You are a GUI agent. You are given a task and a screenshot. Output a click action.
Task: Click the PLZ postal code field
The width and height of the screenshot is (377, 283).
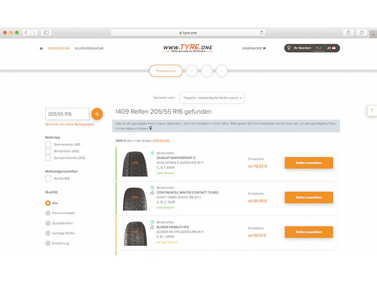click(319, 48)
